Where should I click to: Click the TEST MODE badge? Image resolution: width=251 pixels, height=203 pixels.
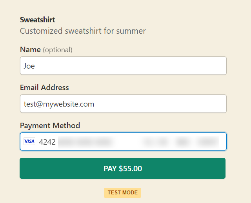coord(122,193)
